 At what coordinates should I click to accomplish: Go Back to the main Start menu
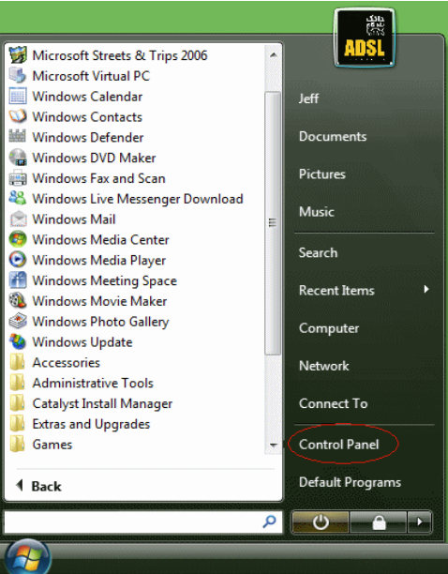tap(38, 486)
